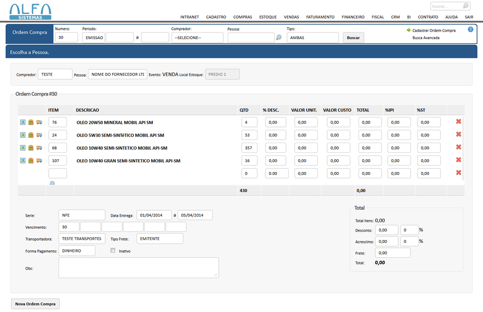
Task: Open the FINANCEIRO menu
Action: (353, 17)
